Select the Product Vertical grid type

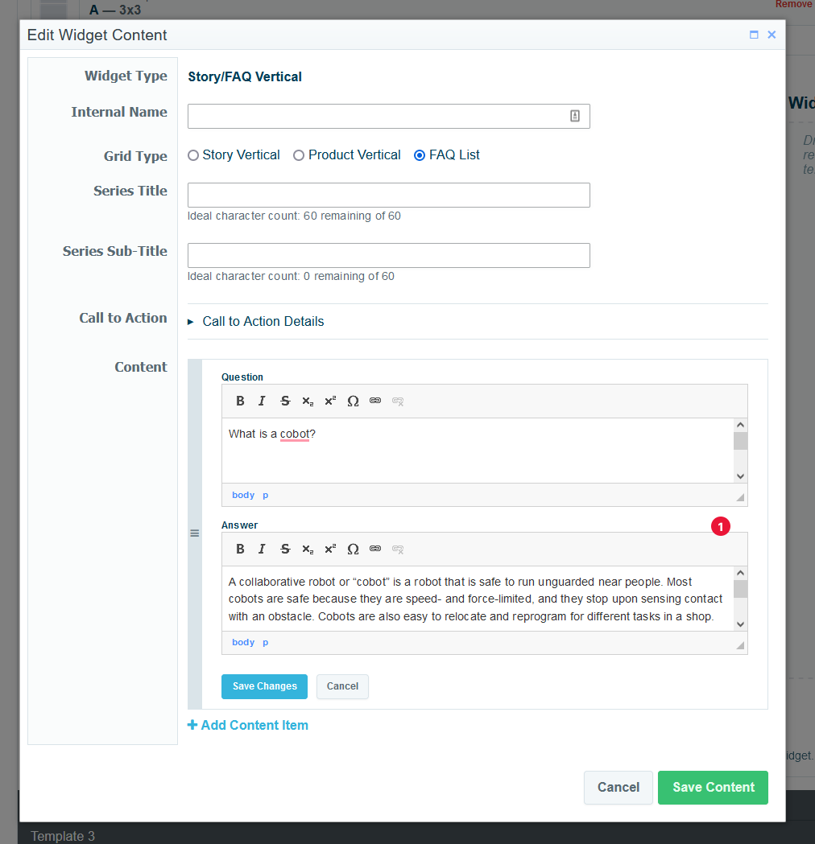click(x=299, y=155)
